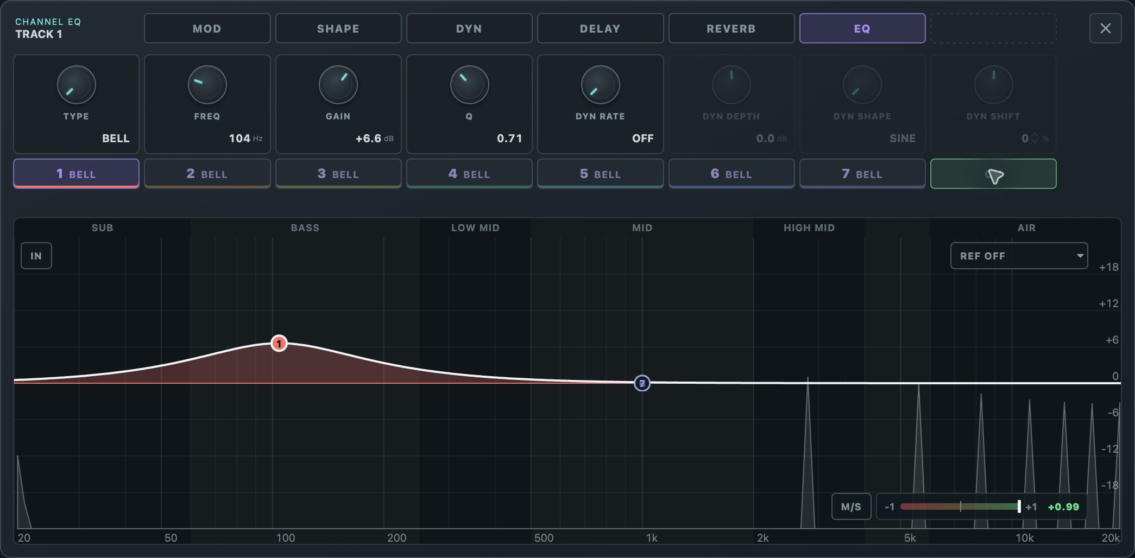Screen dimensions: 1135x558
Task: Select the EQ tab
Action: click(862, 28)
